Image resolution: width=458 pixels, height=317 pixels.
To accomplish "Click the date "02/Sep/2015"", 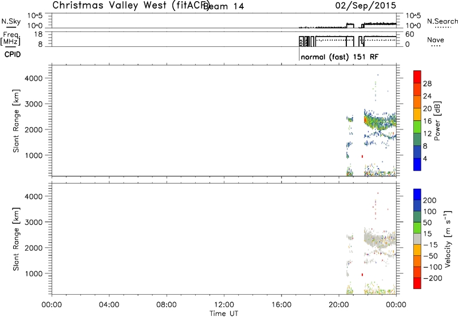I will 366,5.
